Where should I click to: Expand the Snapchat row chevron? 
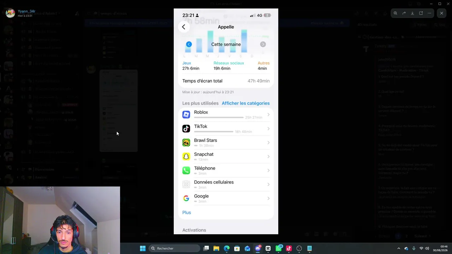(x=268, y=157)
